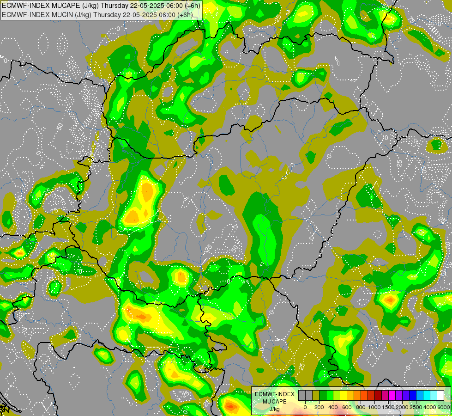Click the MUCAPE word in the legend box
This screenshot has width=452, height=416.
(x=275, y=402)
